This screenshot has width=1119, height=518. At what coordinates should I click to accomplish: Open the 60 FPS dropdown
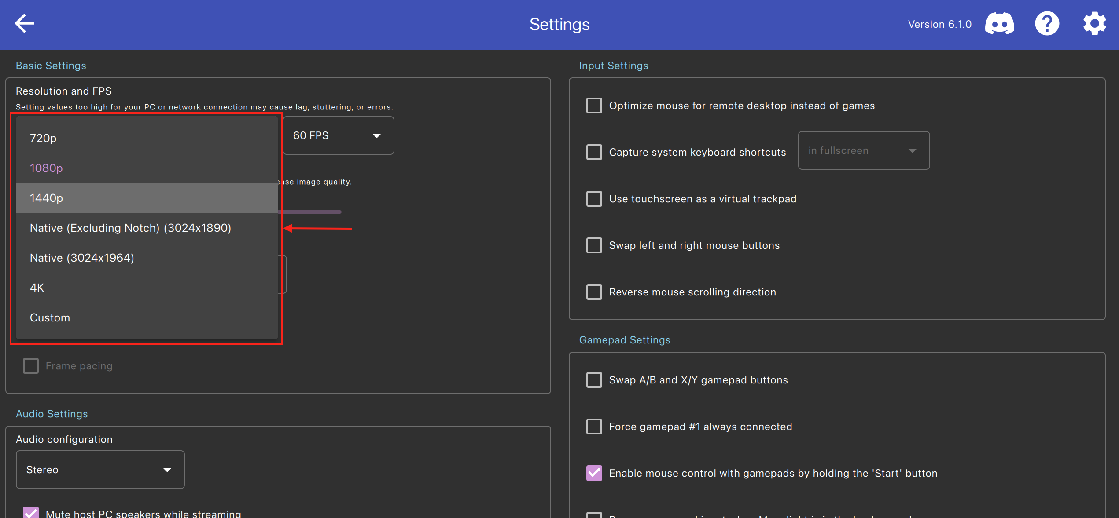pyautogui.click(x=339, y=135)
